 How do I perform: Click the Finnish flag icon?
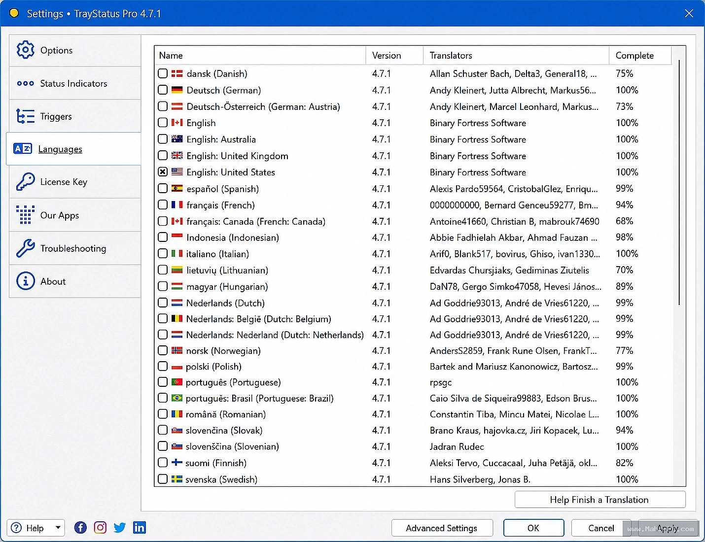click(177, 462)
